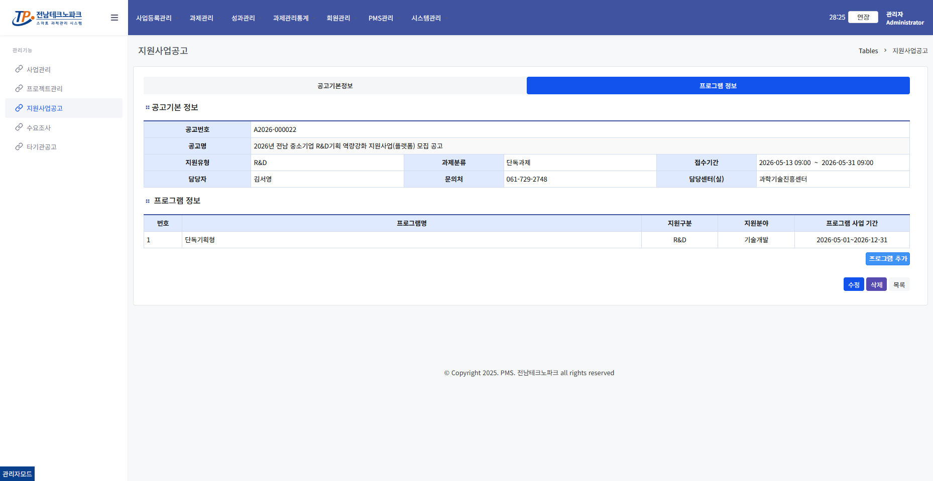Click 지원사업공고 breadcrumb link
The width and height of the screenshot is (933, 481).
(910, 51)
